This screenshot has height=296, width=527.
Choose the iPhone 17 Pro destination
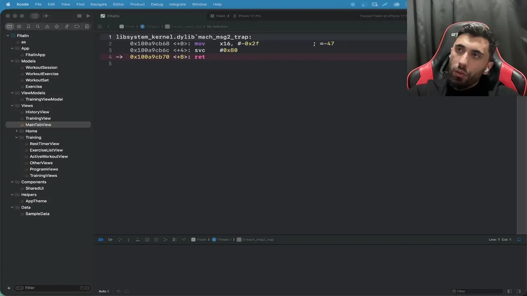pyautogui.click(x=247, y=16)
